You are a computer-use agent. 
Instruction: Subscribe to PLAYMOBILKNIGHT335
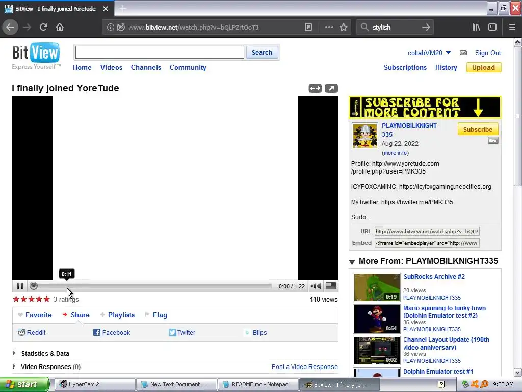pos(478,129)
